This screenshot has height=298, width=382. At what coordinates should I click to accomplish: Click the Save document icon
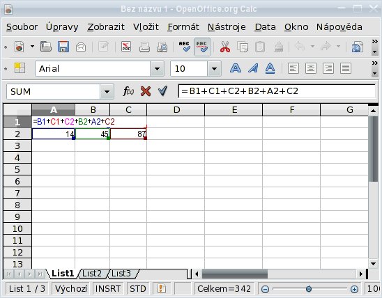click(63, 47)
